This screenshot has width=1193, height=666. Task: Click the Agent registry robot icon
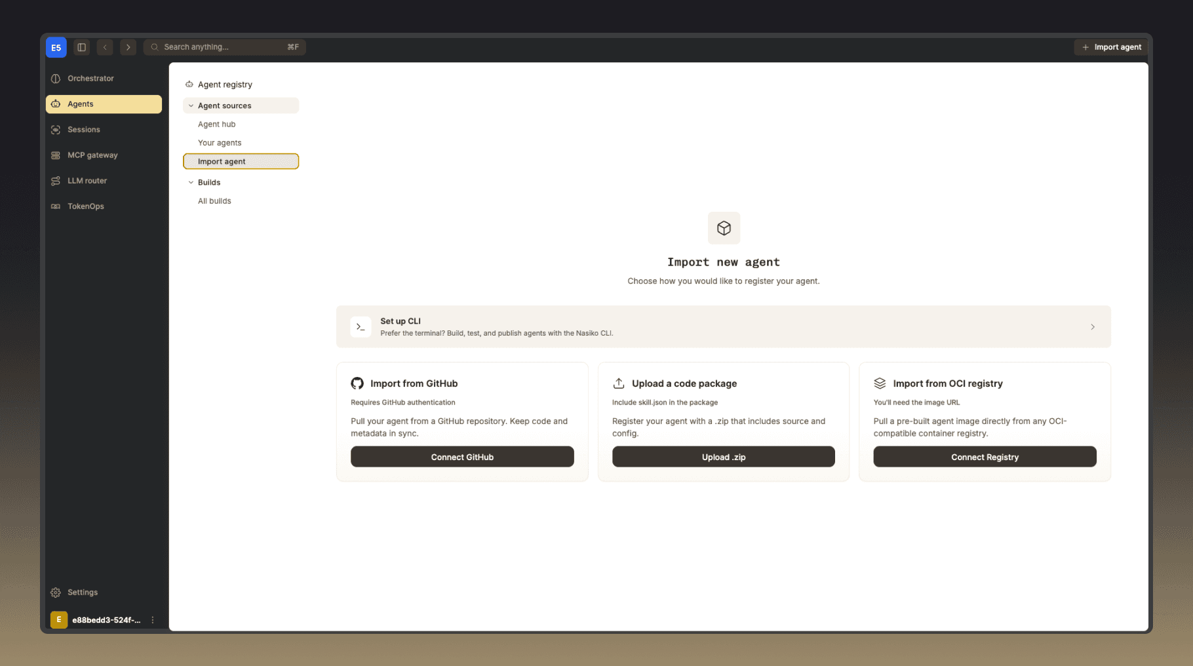(189, 85)
